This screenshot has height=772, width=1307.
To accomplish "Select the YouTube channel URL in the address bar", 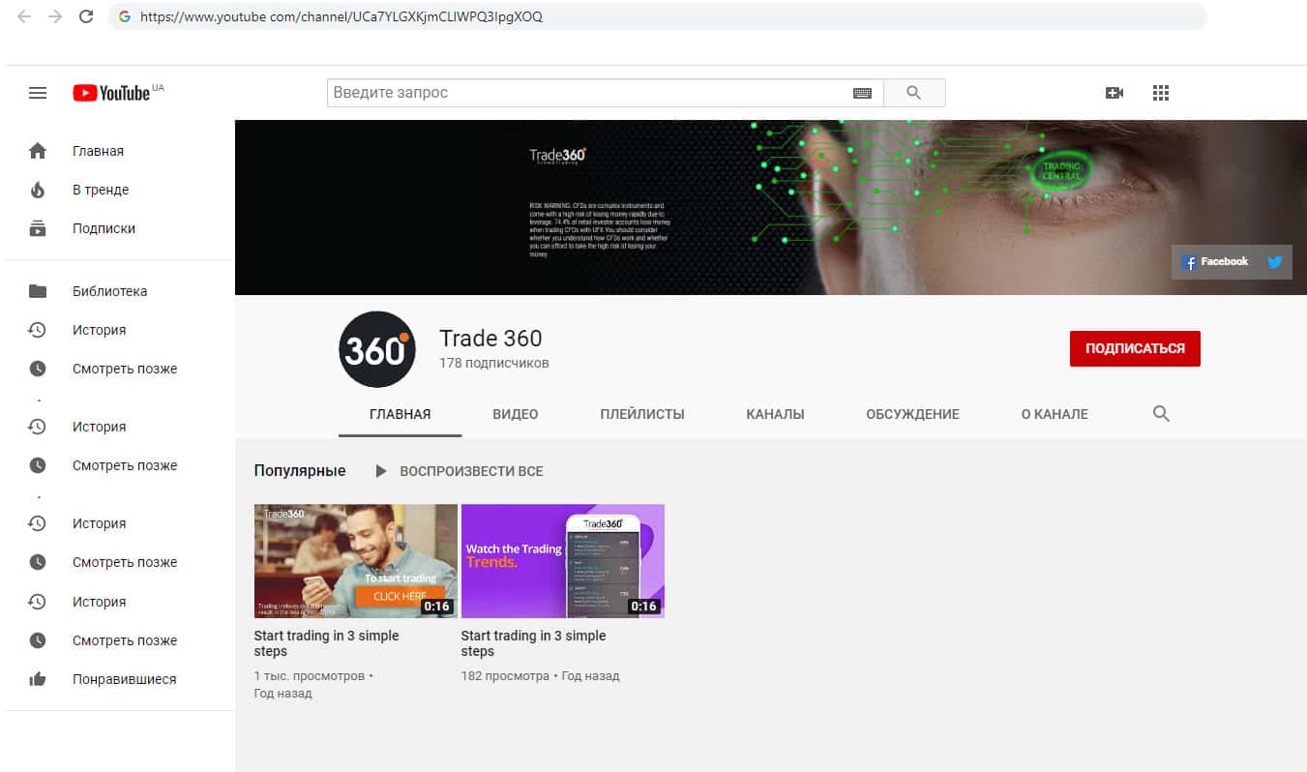I will click(x=342, y=16).
